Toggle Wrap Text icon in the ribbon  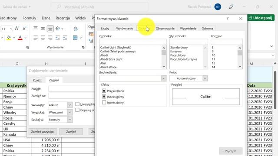[76, 29]
